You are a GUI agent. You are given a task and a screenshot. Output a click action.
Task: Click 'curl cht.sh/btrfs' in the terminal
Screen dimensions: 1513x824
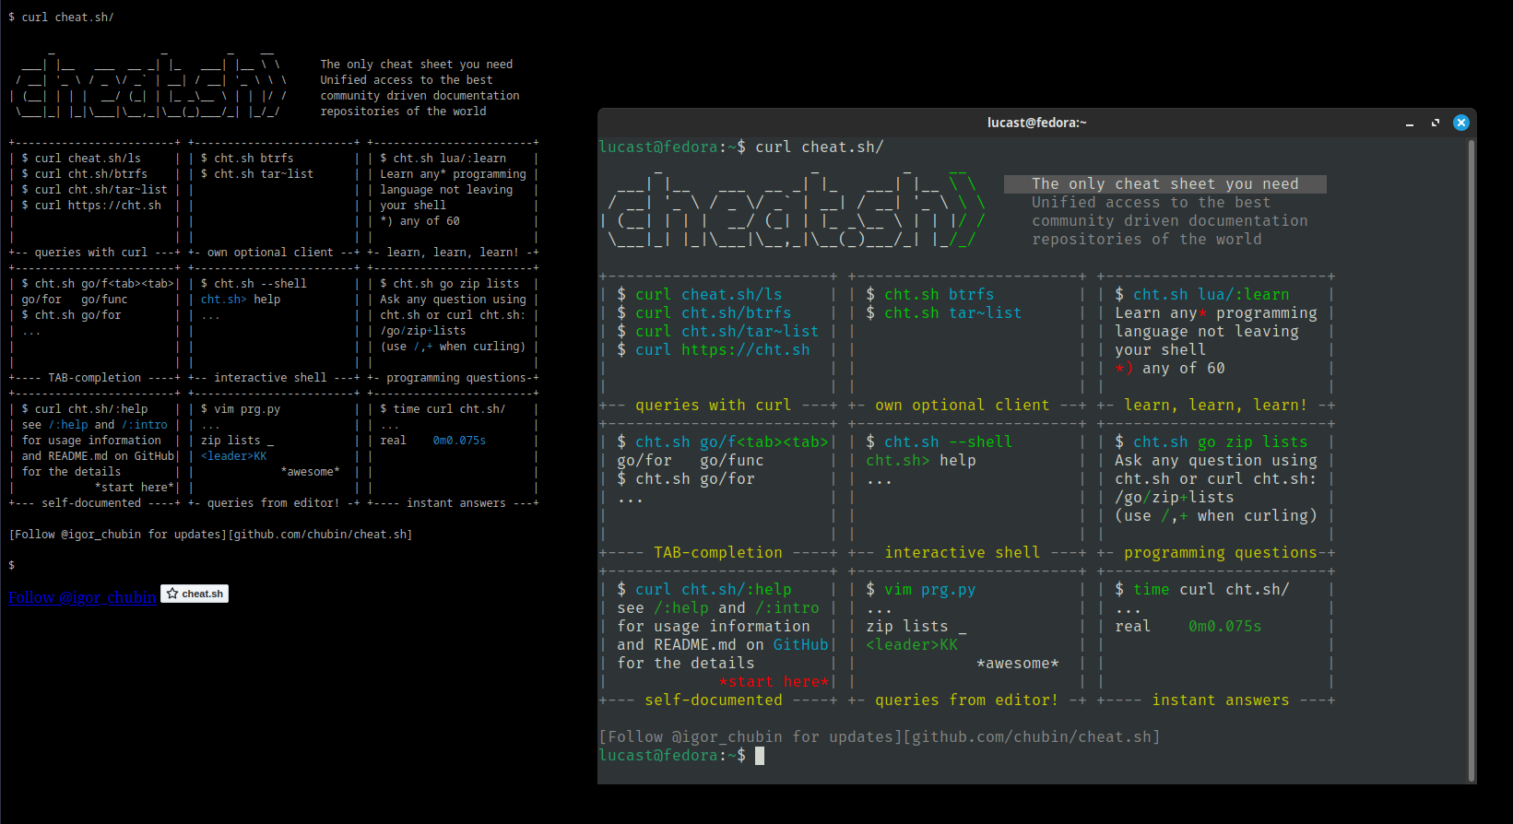click(713, 313)
